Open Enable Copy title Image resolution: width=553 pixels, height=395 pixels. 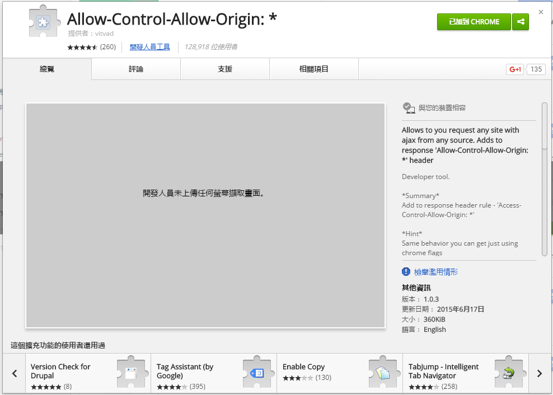(304, 367)
